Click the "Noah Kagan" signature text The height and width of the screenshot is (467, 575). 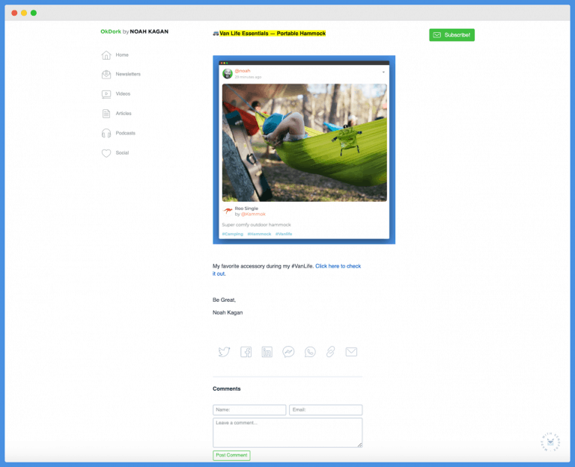[x=228, y=312]
